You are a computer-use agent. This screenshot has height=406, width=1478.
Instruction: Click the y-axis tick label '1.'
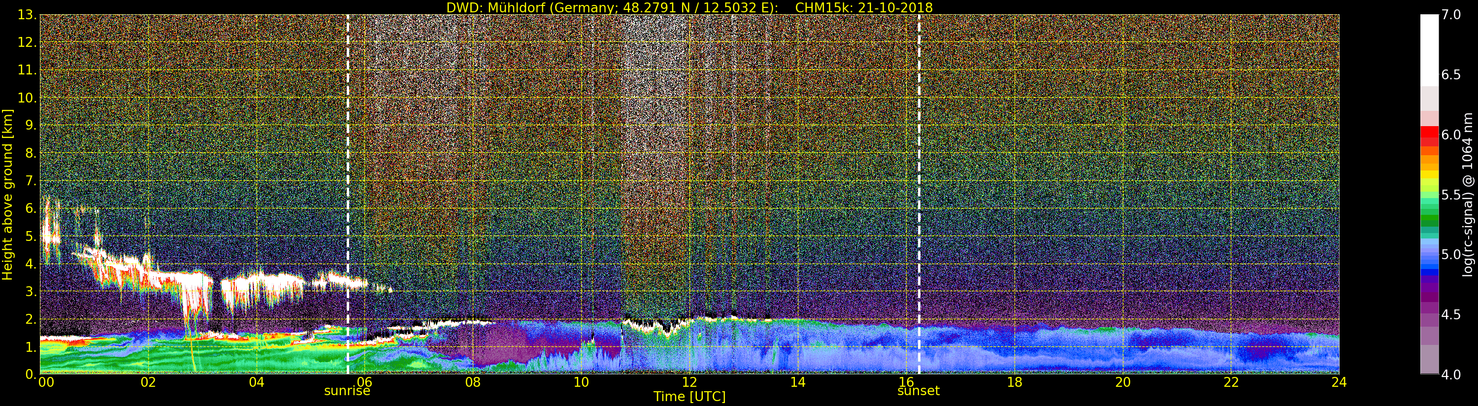click(x=31, y=346)
